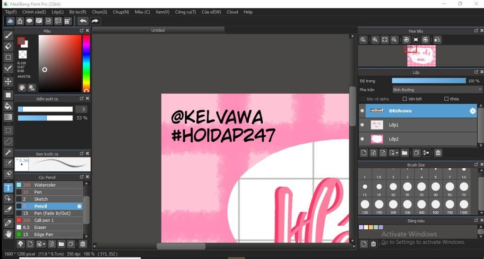Select the Edge Pen brush
This screenshot has width=484, height=259.
tap(49, 234)
